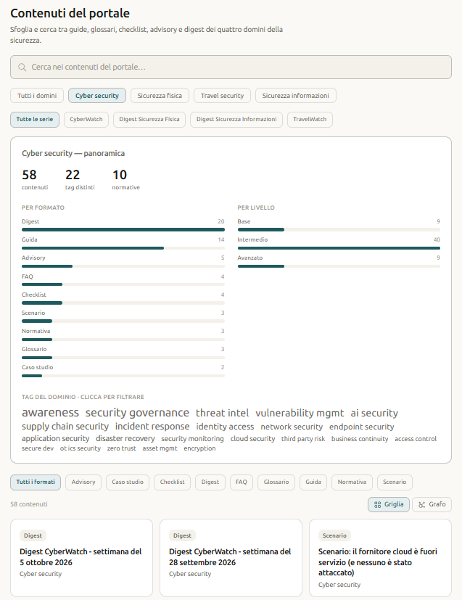Screen dimensions: 462x600
Task: Filter contents by Advisory format
Action: coord(83,482)
